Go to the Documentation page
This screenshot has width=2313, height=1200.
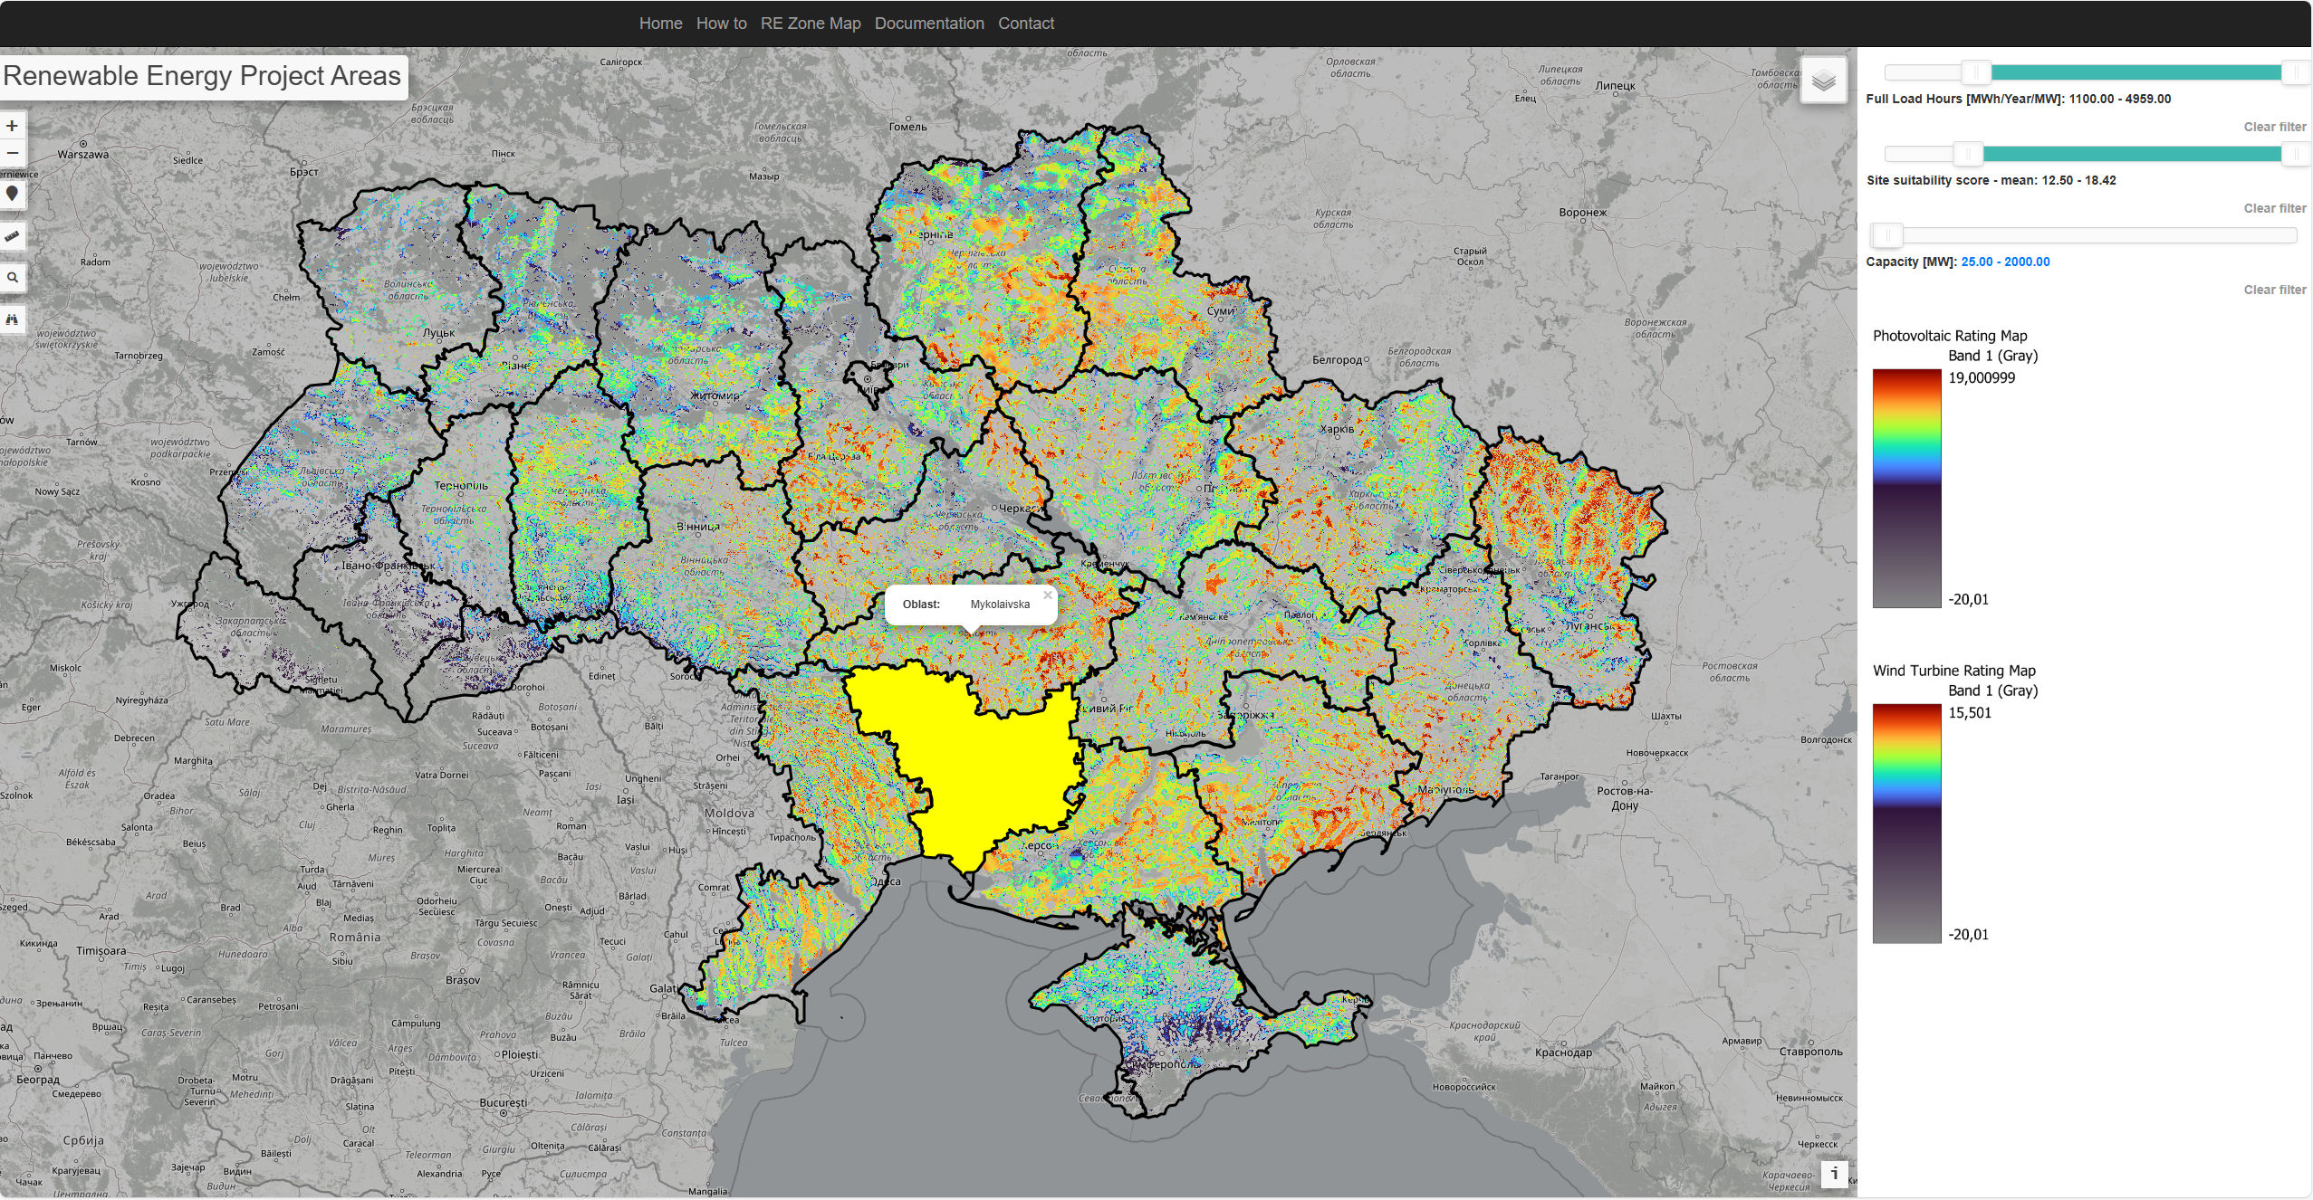tap(929, 24)
